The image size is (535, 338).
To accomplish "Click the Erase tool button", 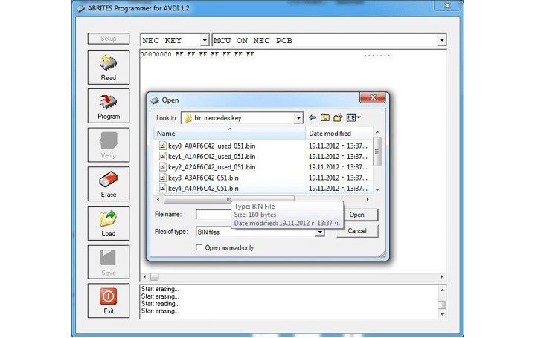I will click(x=109, y=184).
